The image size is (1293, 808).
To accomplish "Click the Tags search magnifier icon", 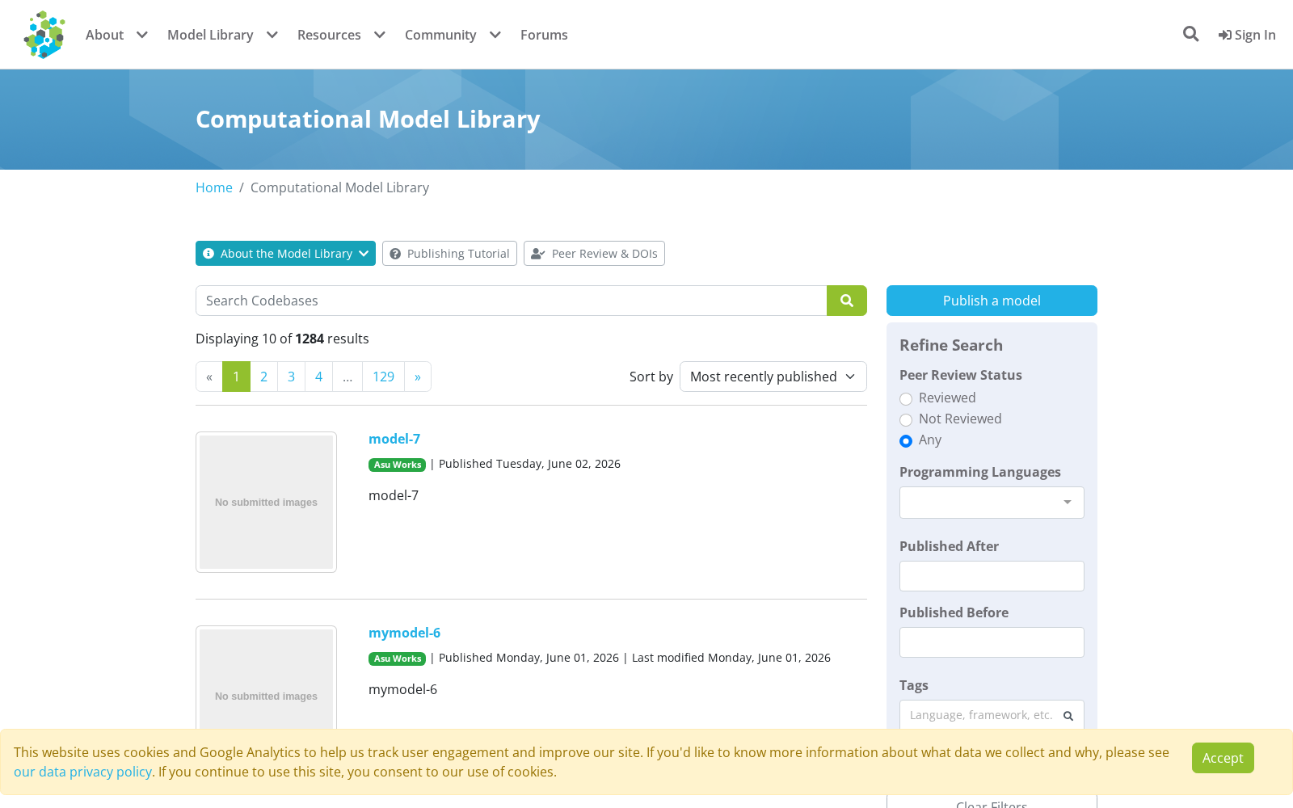I will 1068,716.
